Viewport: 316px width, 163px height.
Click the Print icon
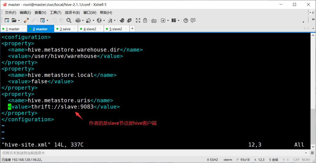[x=78, y=20]
